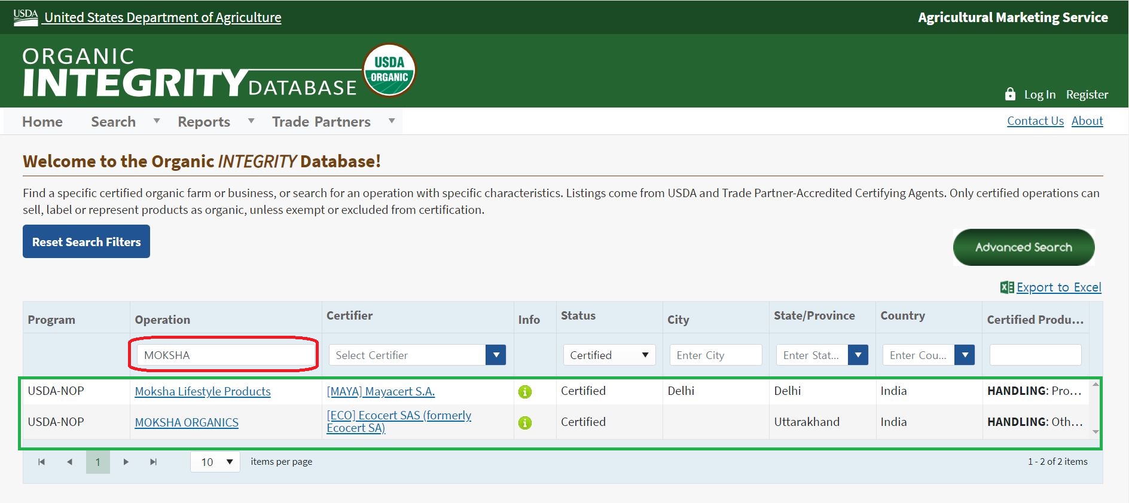Sort by the Status column header
This screenshot has height=503, width=1129.
578,315
